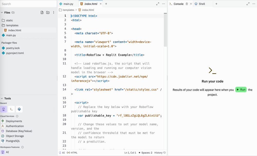Viewport: 257px width, 156px height.
Task: Switch to the main.py tab
Action: click(68, 4)
